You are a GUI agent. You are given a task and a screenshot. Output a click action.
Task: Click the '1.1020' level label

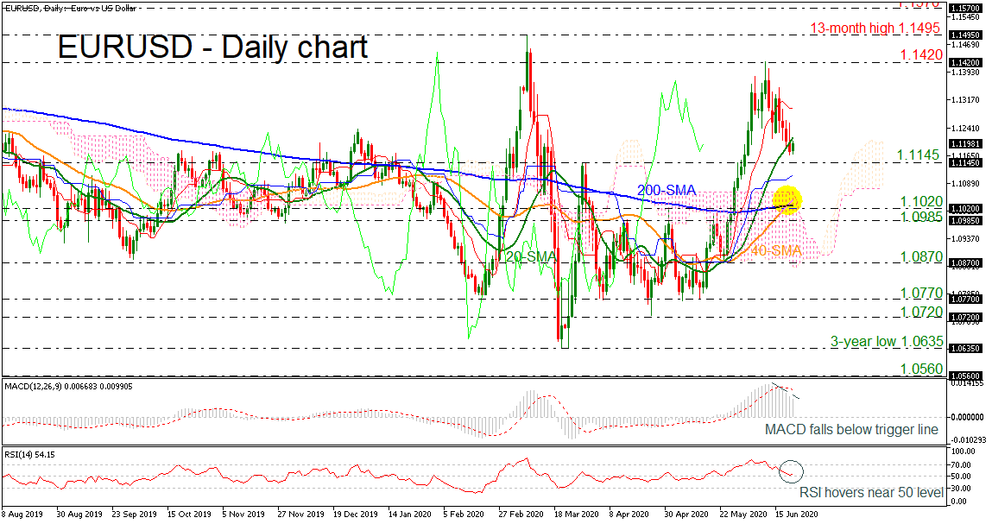(922, 202)
